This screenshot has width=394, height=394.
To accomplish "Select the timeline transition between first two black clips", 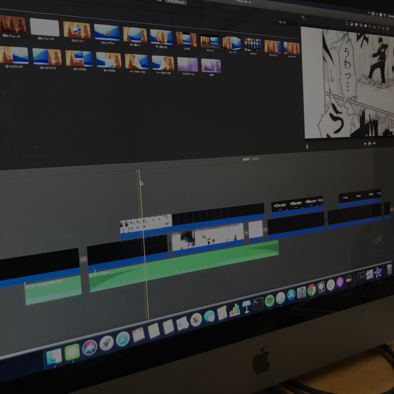I will point(83,259).
